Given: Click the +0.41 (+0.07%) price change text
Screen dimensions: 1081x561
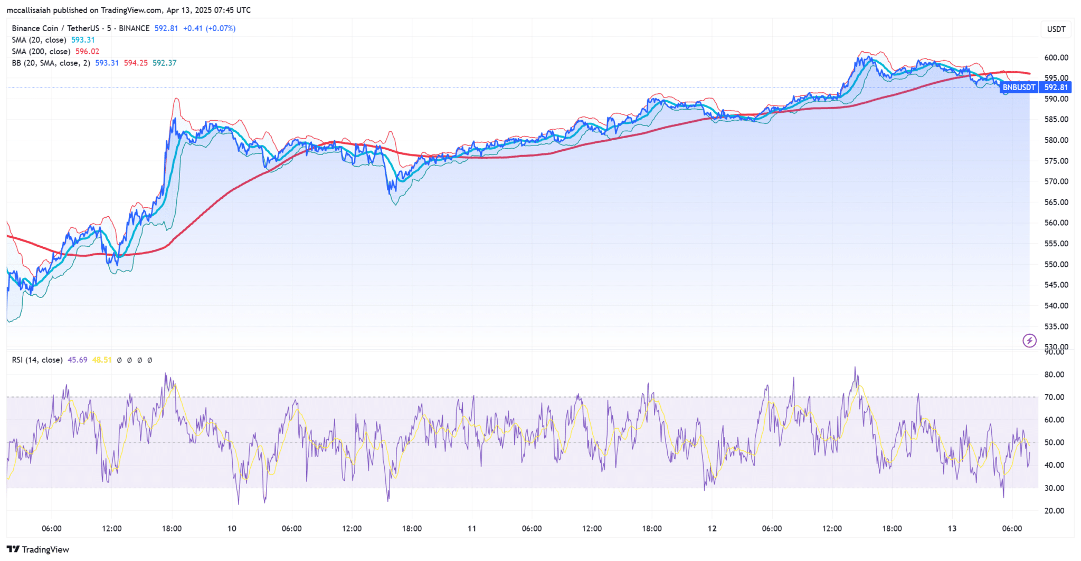Looking at the screenshot, I should (x=209, y=28).
